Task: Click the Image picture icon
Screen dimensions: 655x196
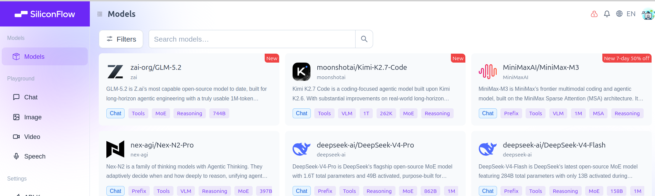Action: (x=16, y=117)
